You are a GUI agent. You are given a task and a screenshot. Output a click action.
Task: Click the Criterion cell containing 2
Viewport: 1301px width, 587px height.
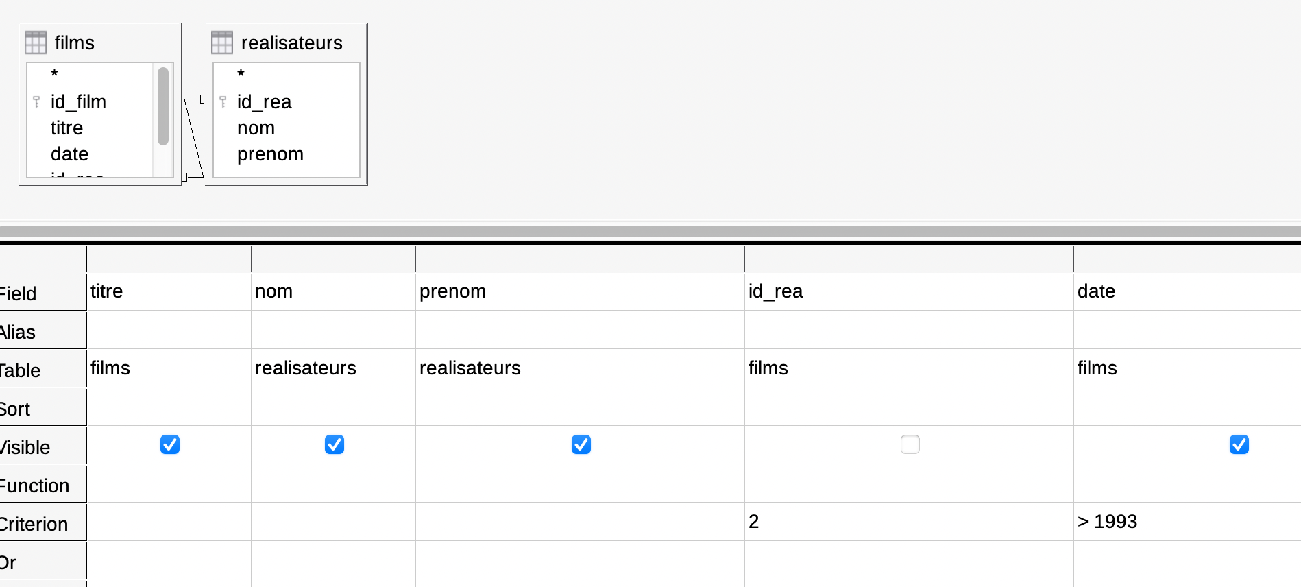(910, 522)
